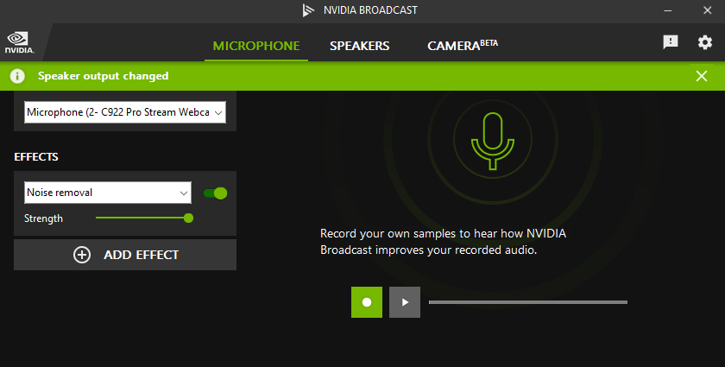Click the Strength label

43,218
